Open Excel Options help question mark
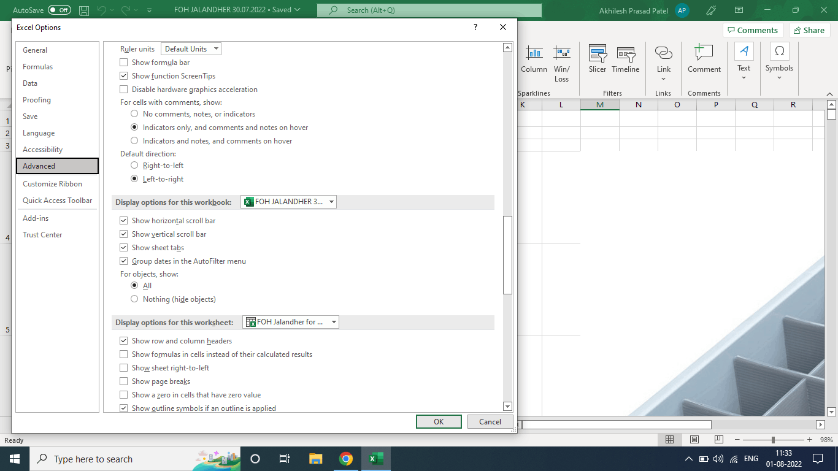This screenshot has height=471, width=838. click(475, 28)
